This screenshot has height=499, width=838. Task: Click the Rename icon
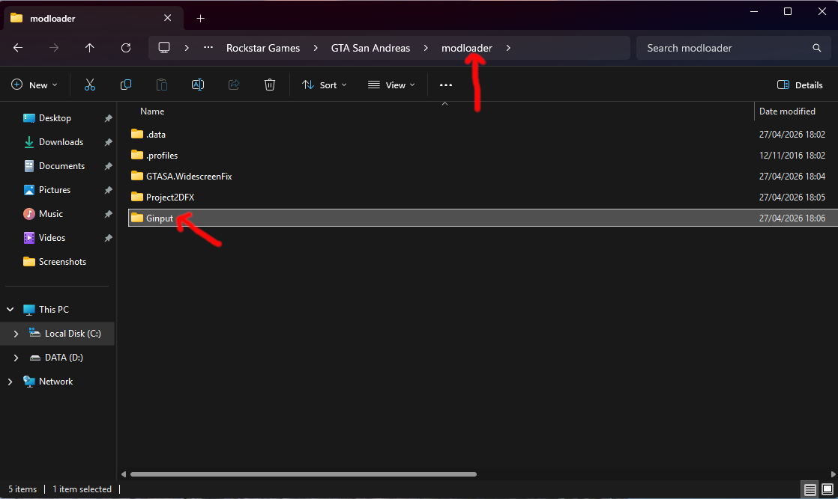(x=198, y=85)
